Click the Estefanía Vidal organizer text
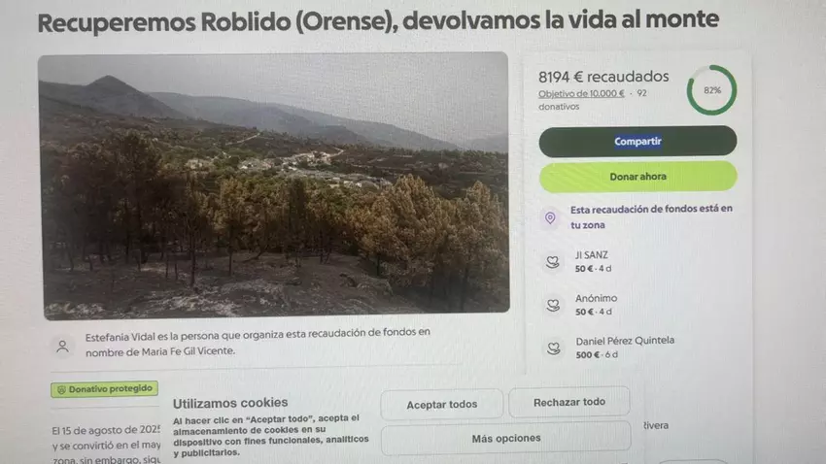Viewport: 826px width, 464px height. coord(258,342)
